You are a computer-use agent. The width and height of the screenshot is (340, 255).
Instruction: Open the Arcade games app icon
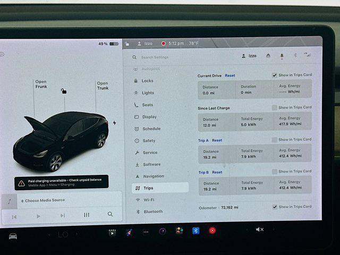click(x=180, y=231)
